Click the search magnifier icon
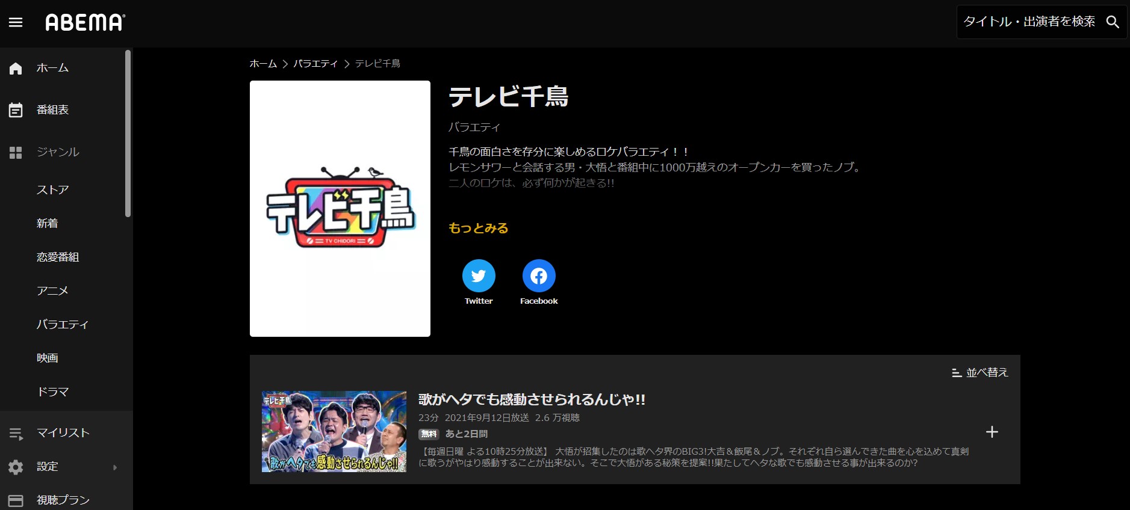 point(1113,22)
